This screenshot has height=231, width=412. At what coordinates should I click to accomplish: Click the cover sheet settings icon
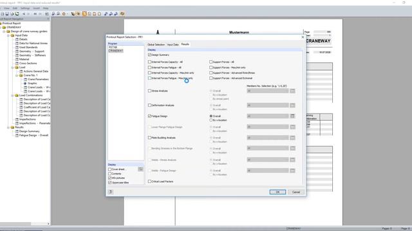point(141,169)
